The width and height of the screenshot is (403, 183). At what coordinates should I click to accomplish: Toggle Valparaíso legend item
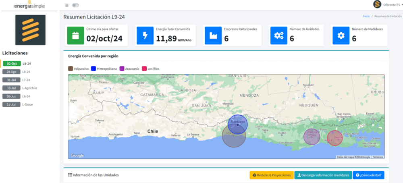point(79,69)
